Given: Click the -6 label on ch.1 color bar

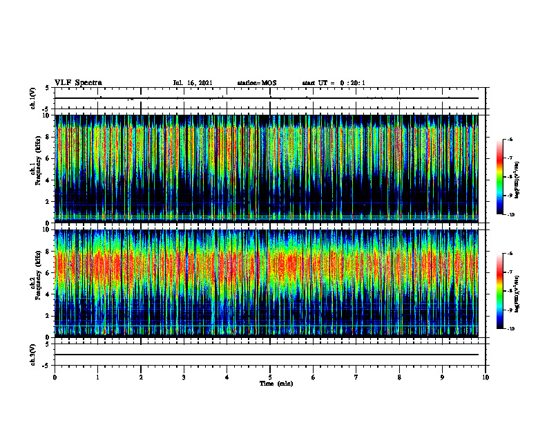Looking at the screenshot, I should [x=510, y=139].
